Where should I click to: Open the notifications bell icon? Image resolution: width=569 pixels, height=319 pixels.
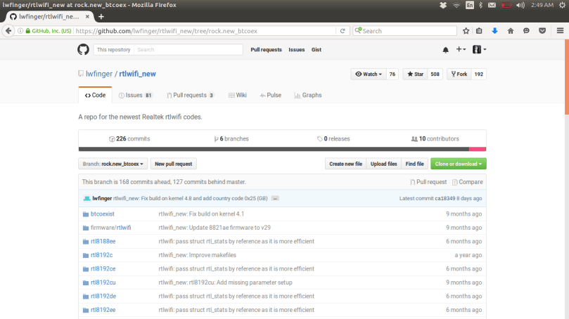pyautogui.click(x=446, y=50)
